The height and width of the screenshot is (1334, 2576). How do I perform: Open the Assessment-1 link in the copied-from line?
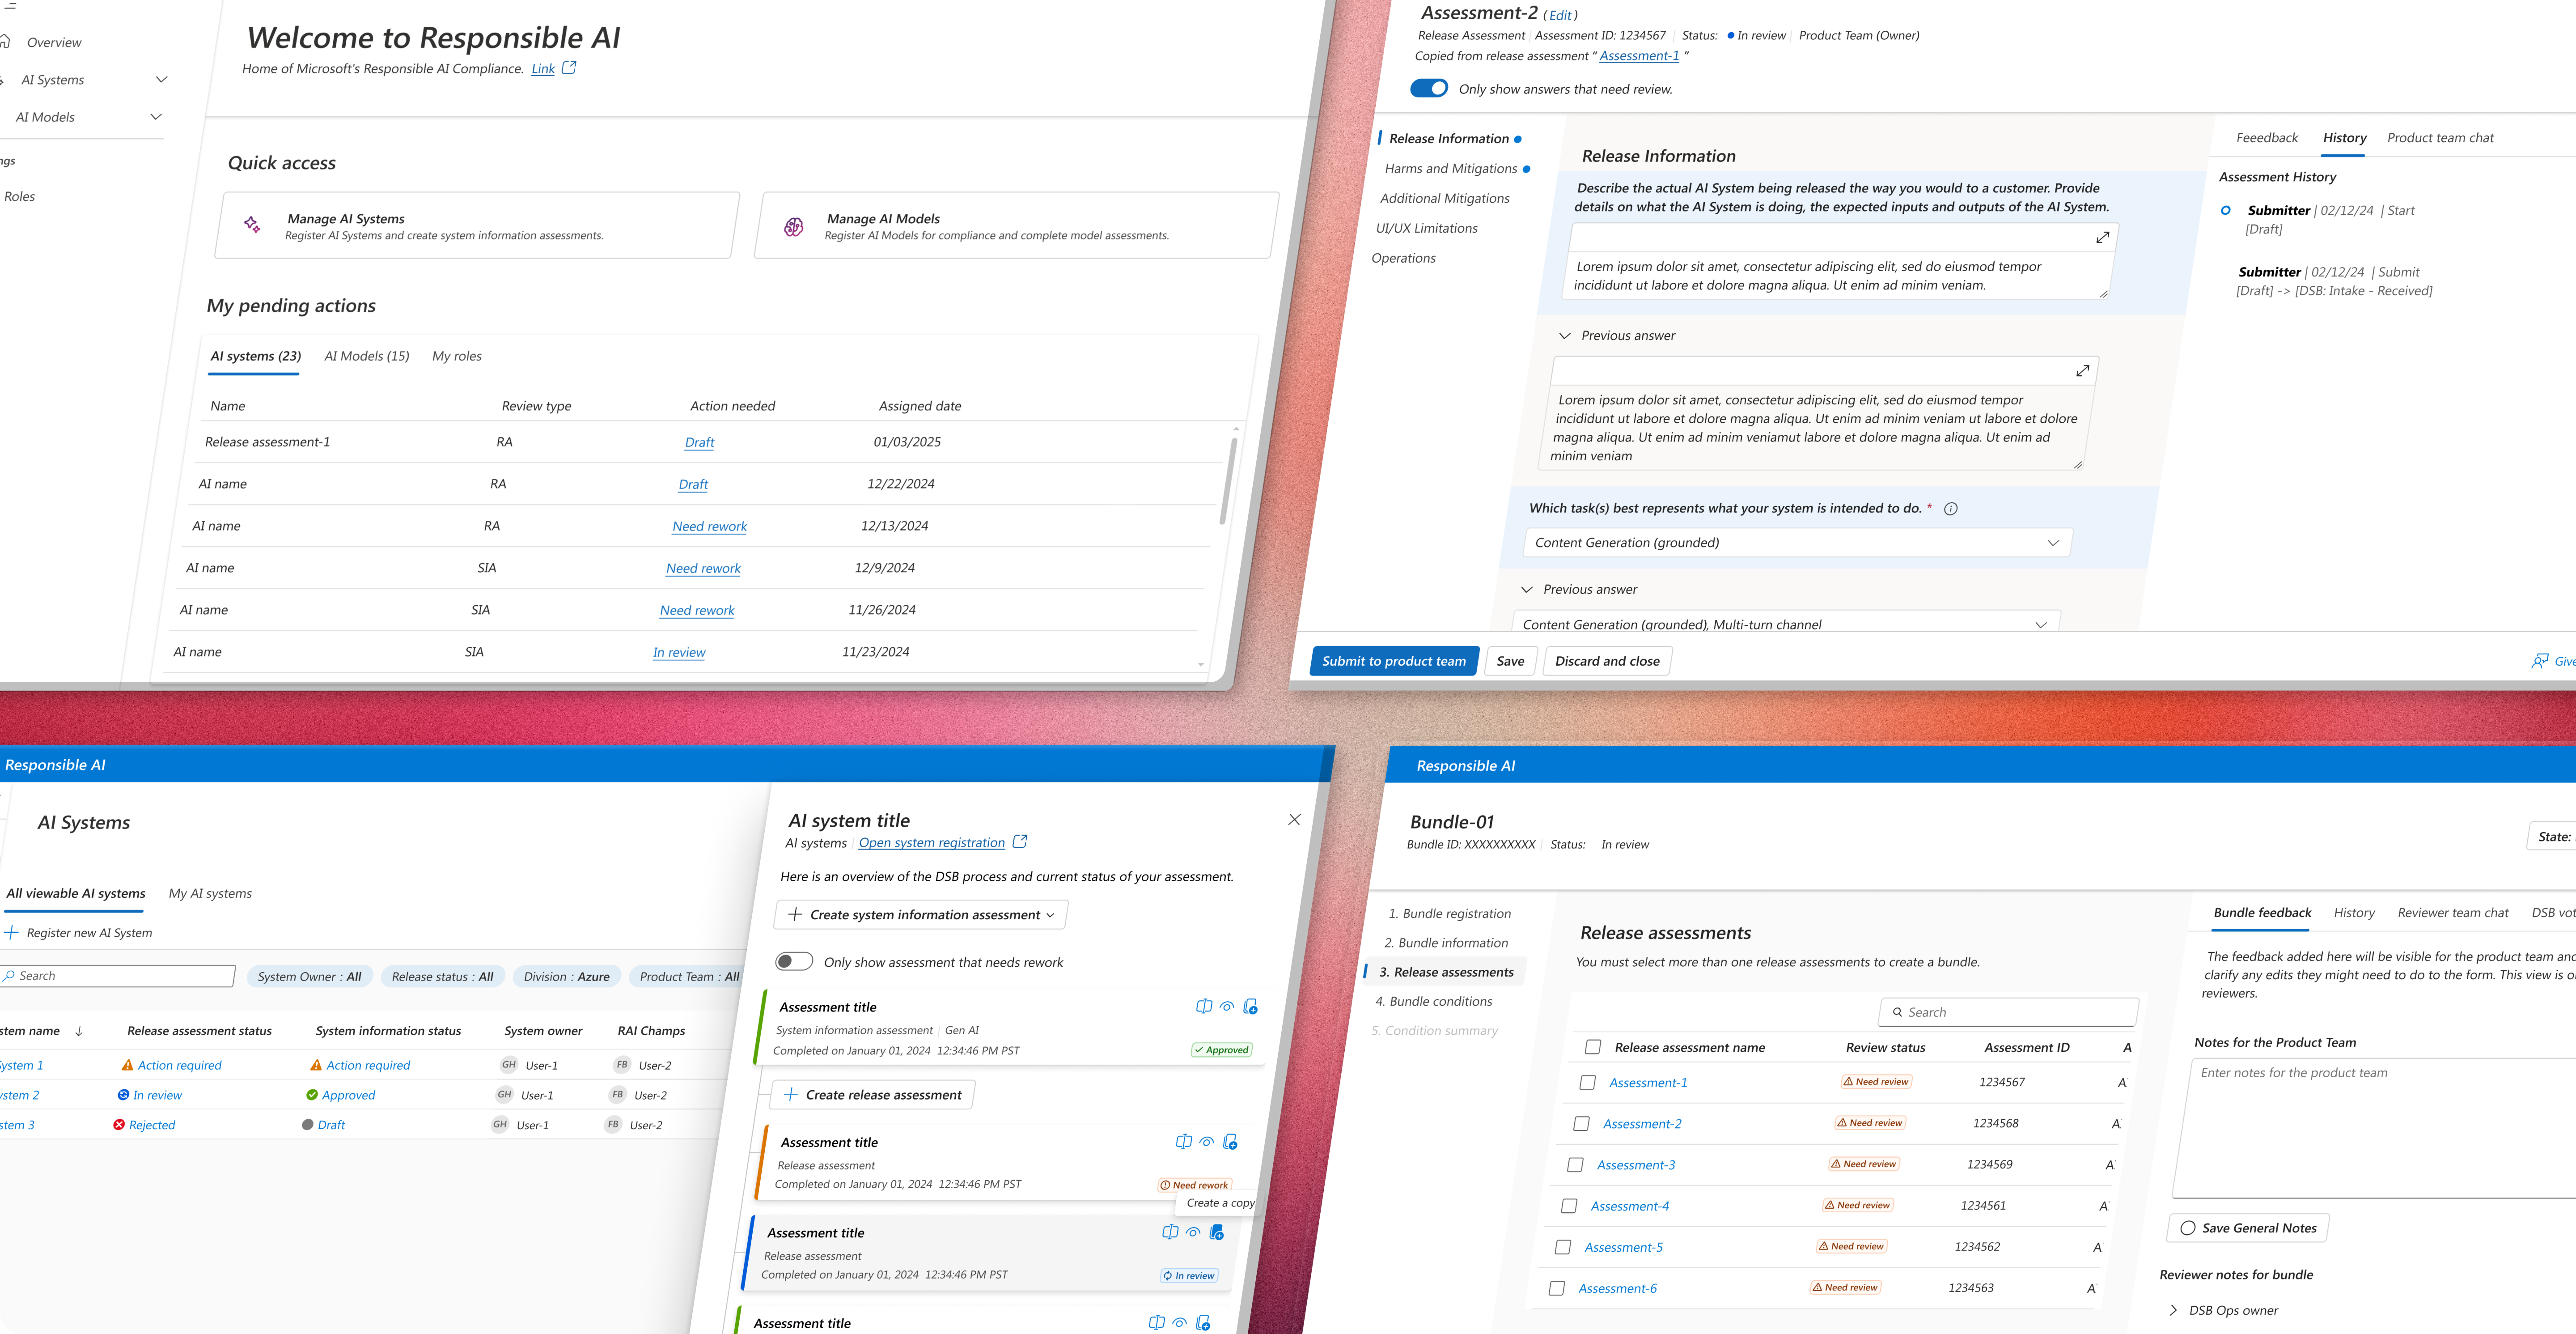click(1639, 56)
